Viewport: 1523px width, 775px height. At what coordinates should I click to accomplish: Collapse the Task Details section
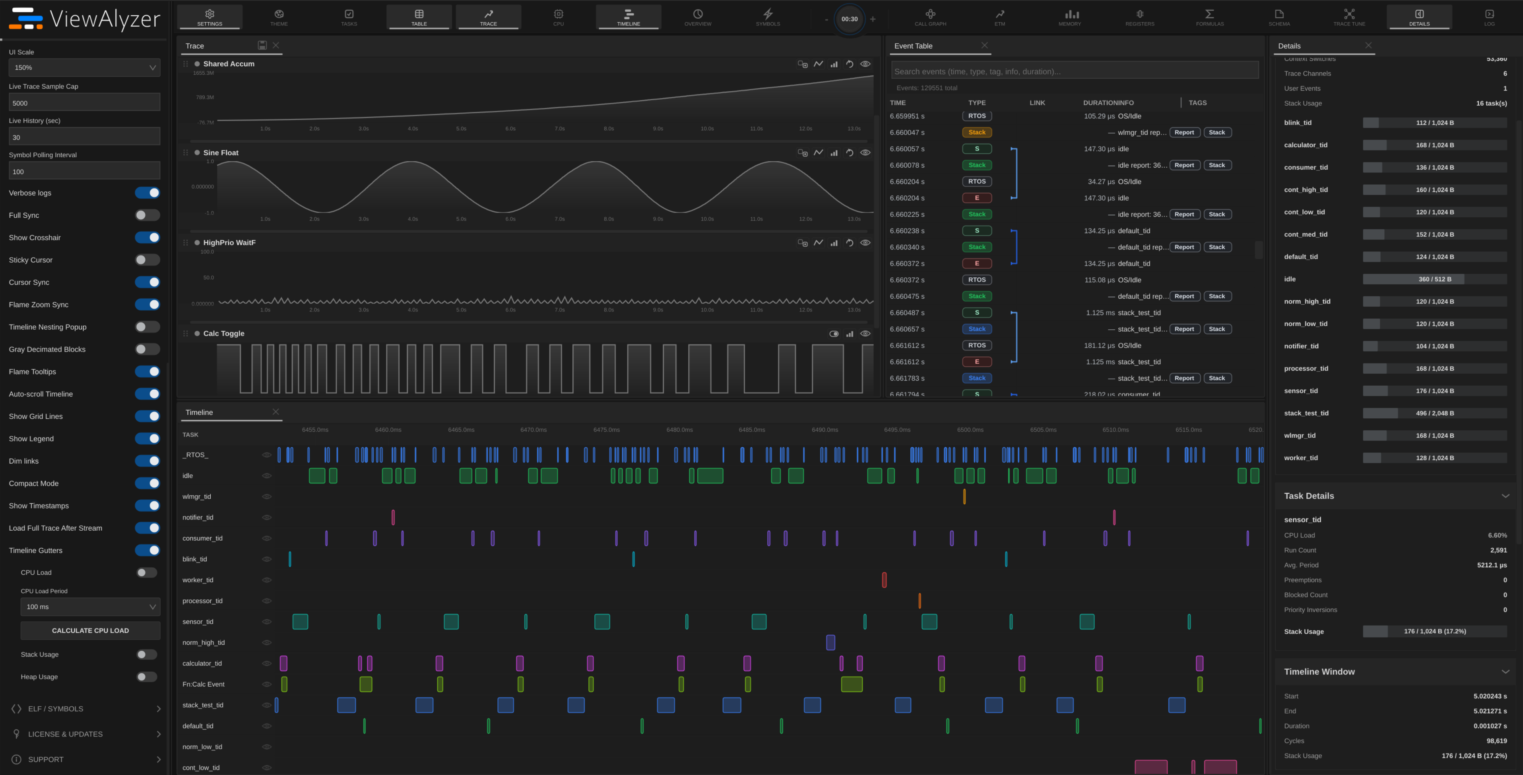pyautogui.click(x=1505, y=496)
